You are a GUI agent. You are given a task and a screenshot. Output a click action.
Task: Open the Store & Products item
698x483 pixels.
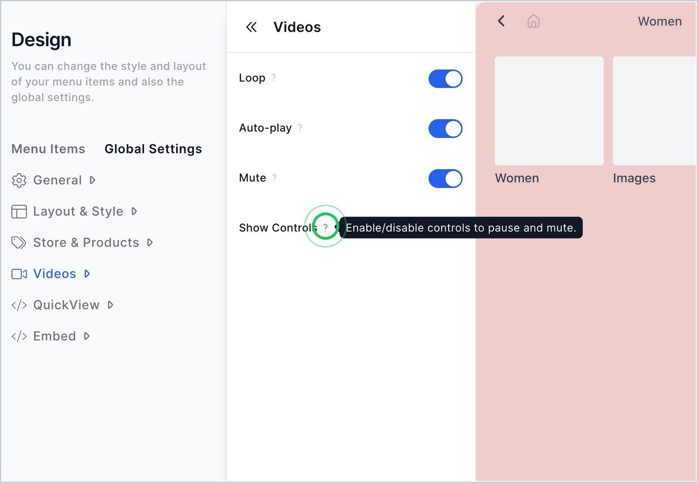click(82, 242)
